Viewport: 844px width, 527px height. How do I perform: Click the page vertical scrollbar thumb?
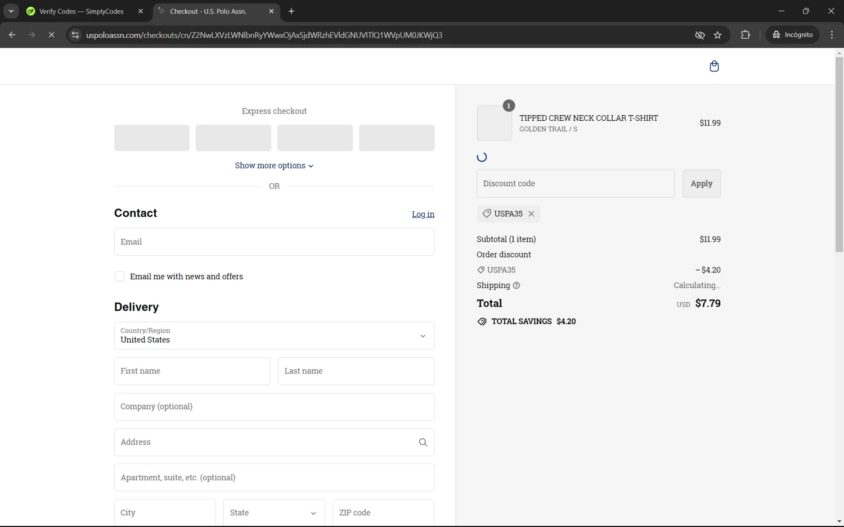click(839, 155)
